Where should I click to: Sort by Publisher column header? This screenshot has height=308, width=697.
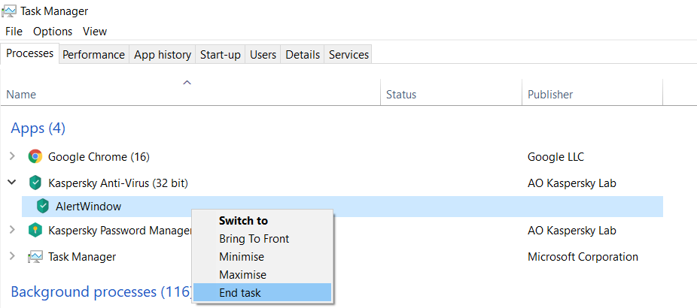coord(550,95)
